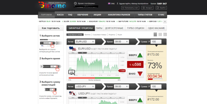
Task: Switch to the ТУРБО ОПЦИОН tab
Action: pyautogui.click(x=136, y=28)
